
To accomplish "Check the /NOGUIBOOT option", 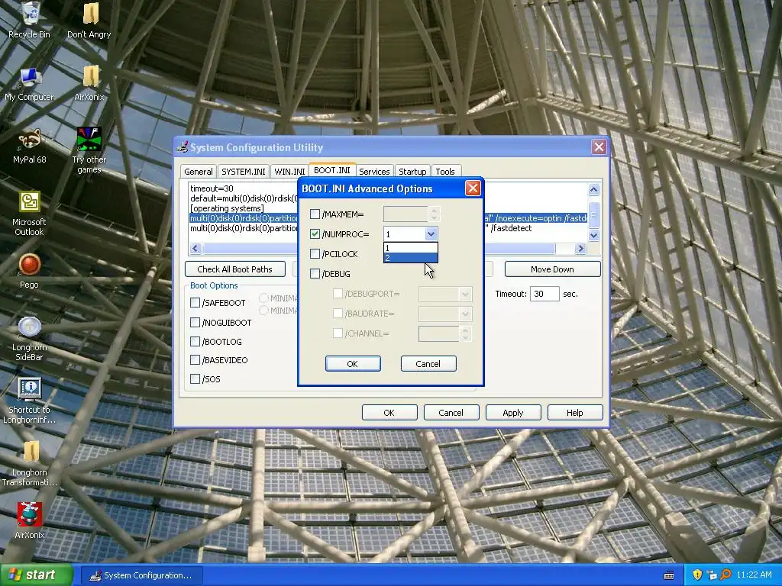I will click(195, 323).
